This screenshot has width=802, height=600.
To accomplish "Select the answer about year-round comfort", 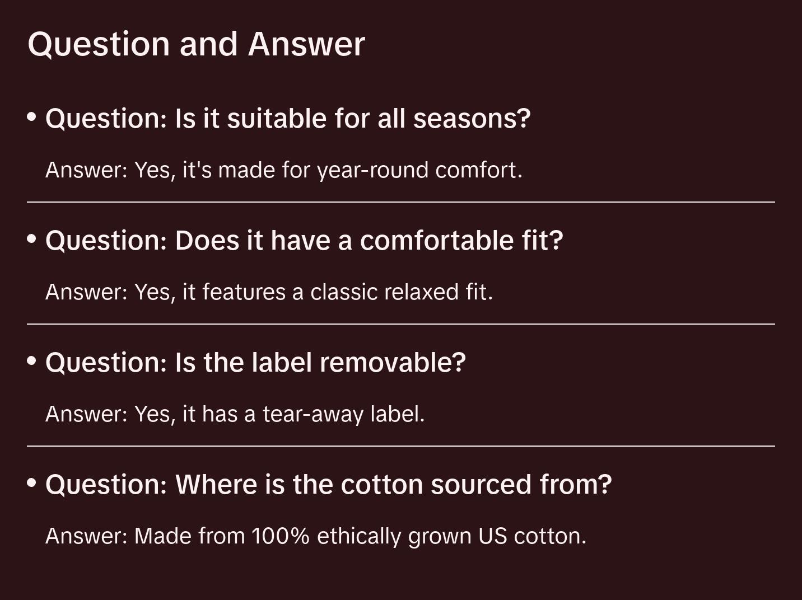I will tap(283, 170).
